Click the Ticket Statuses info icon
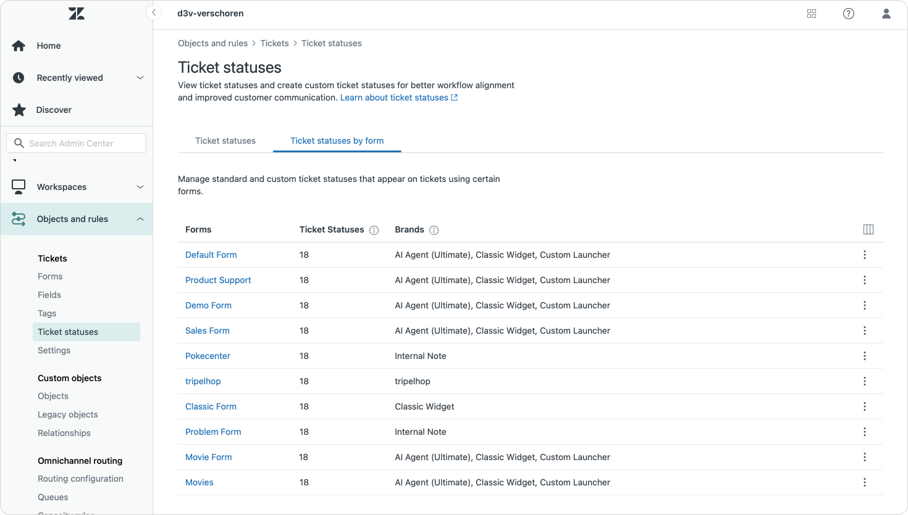908x515 pixels. [374, 230]
